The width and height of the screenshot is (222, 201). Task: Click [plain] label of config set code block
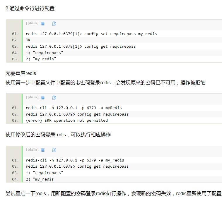32,23
